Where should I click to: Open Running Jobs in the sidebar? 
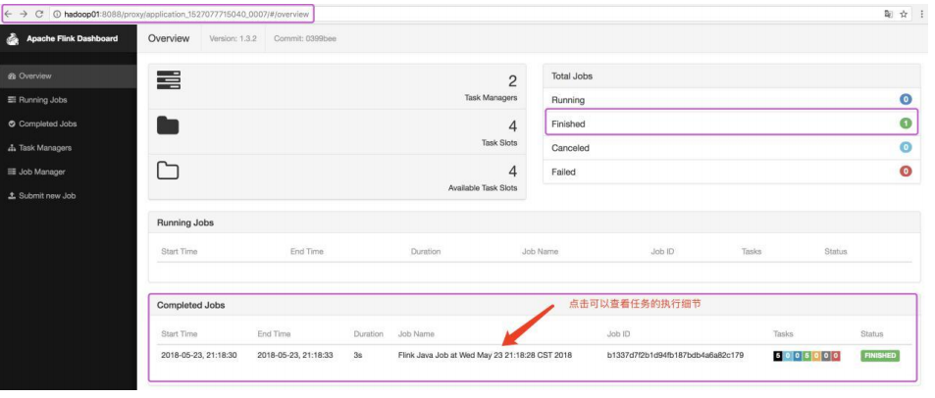[x=69, y=100]
